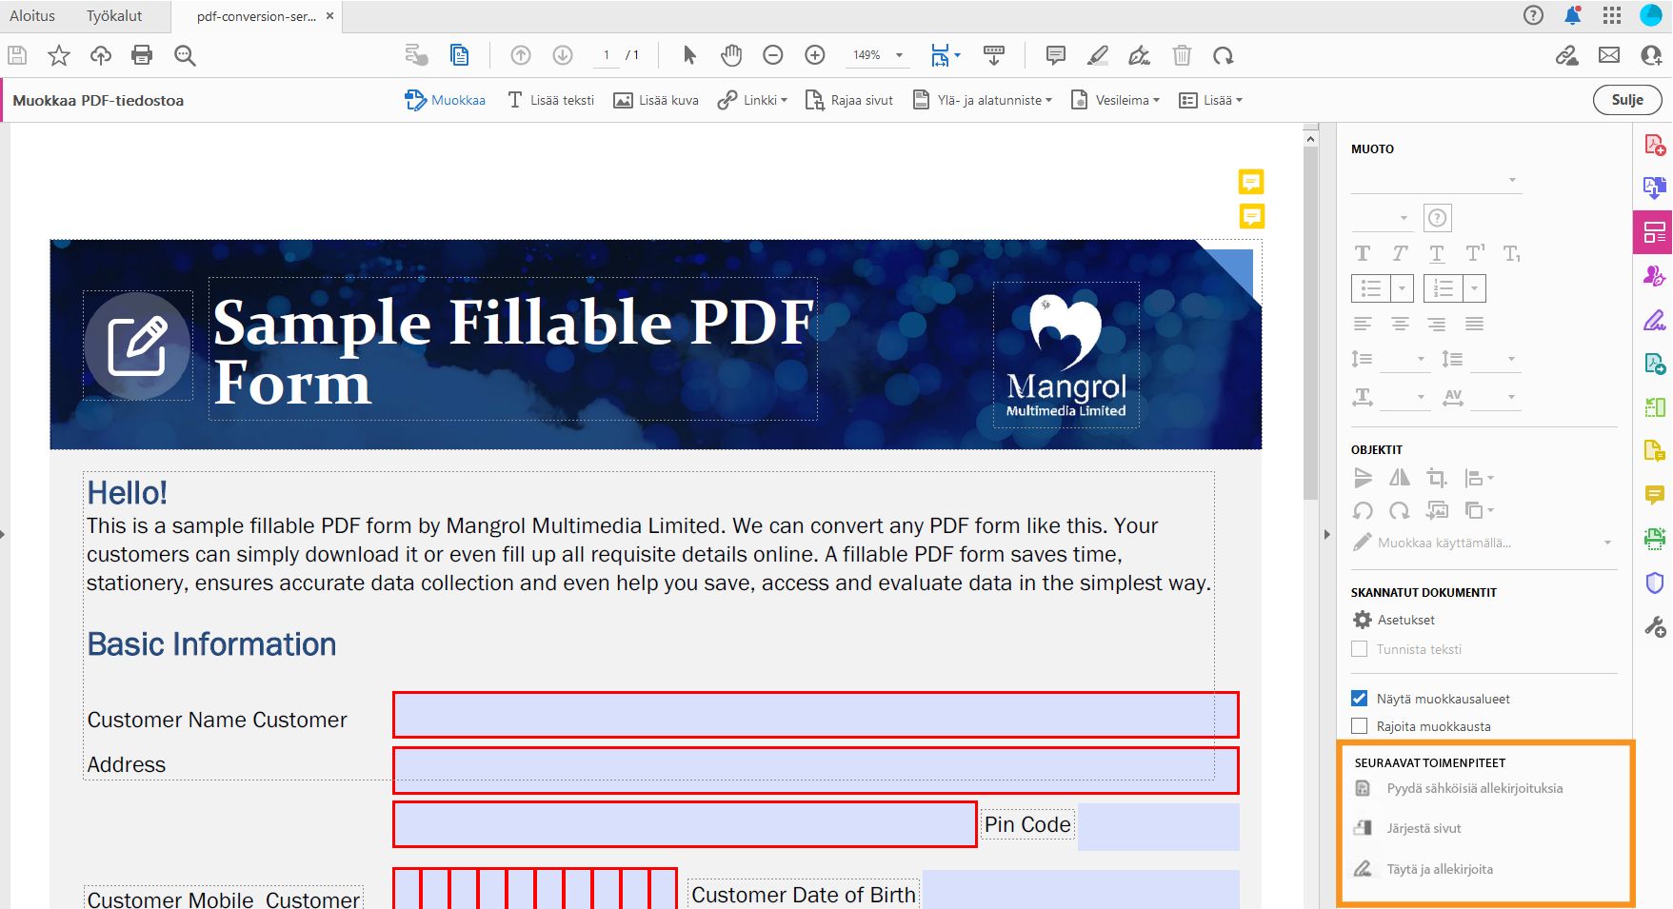1673x909 pixels.
Task: Open the find text magnifier
Action: [185, 55]
